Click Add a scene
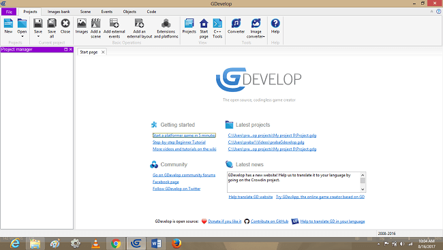This screenshot has width=443, height=250. coord(96,28)
